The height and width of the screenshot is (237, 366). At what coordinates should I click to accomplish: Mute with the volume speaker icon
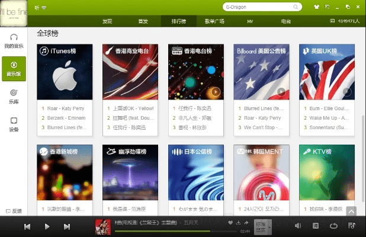point(298,226)
